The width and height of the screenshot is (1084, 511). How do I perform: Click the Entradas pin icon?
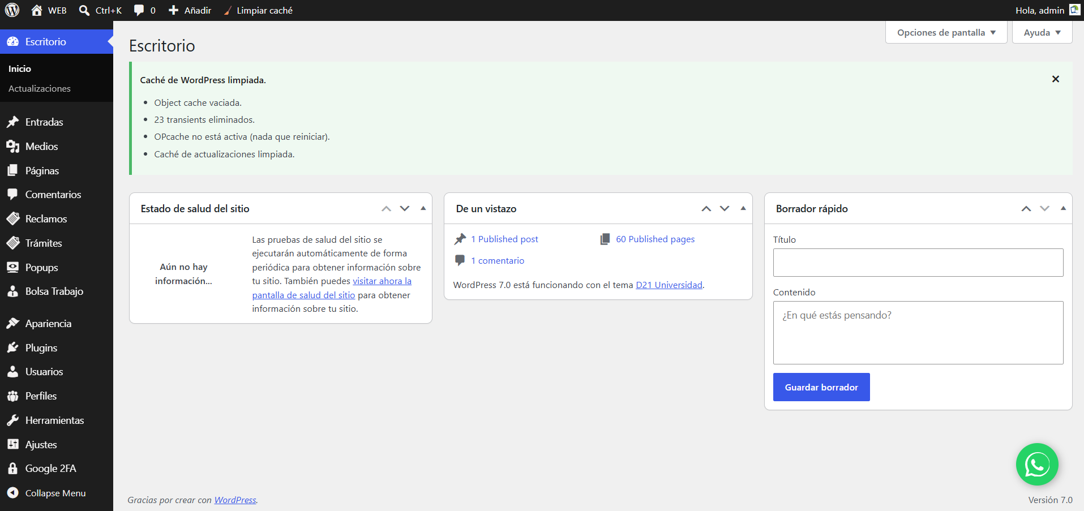[x=12, y=122]
